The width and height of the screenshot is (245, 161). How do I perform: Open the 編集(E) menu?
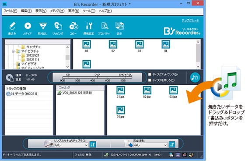tap(26, 11)
